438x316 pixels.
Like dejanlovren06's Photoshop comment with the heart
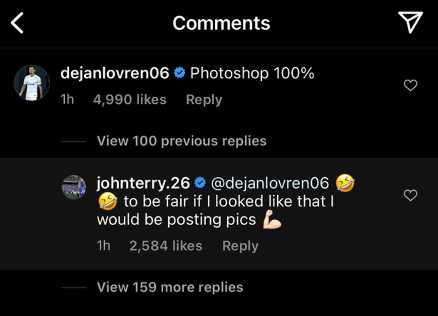click(410, 86)
